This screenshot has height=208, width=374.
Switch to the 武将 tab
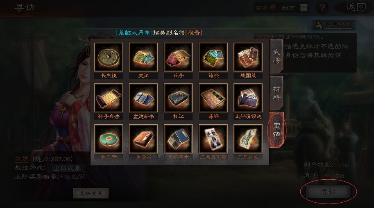coord(277,56)
